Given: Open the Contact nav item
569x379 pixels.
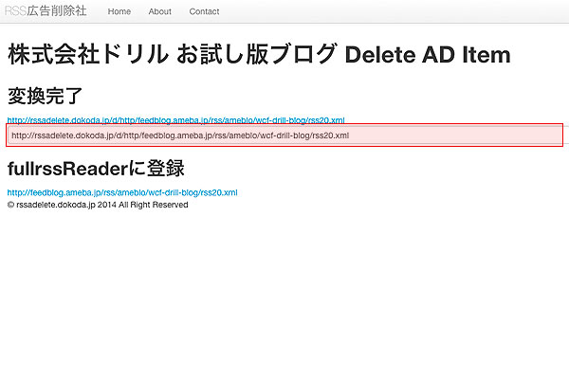Looking at the screenshot, I should (204, 11).
